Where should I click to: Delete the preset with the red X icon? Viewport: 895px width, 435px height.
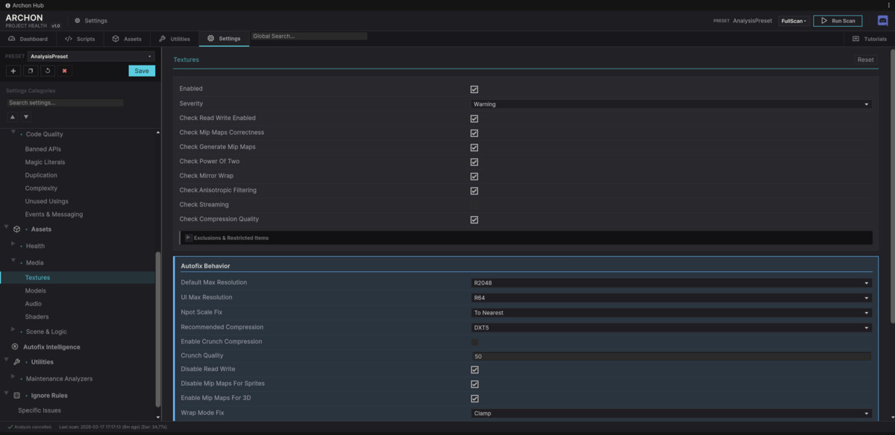click(x=64, y=71)
